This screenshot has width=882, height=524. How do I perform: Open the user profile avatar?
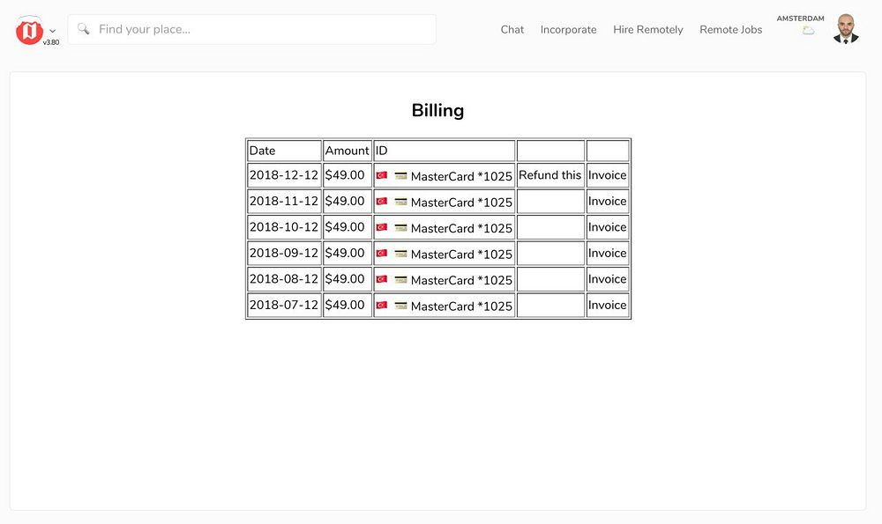[x=846, y=29]
